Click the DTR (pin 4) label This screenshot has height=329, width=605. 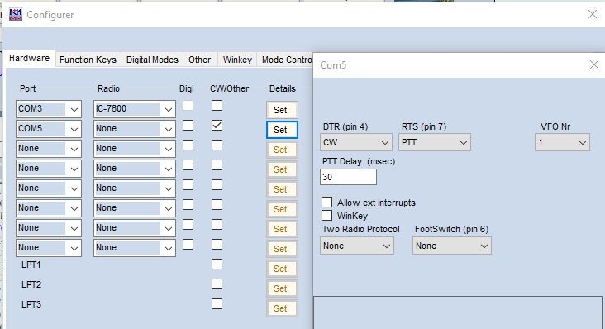345,127
